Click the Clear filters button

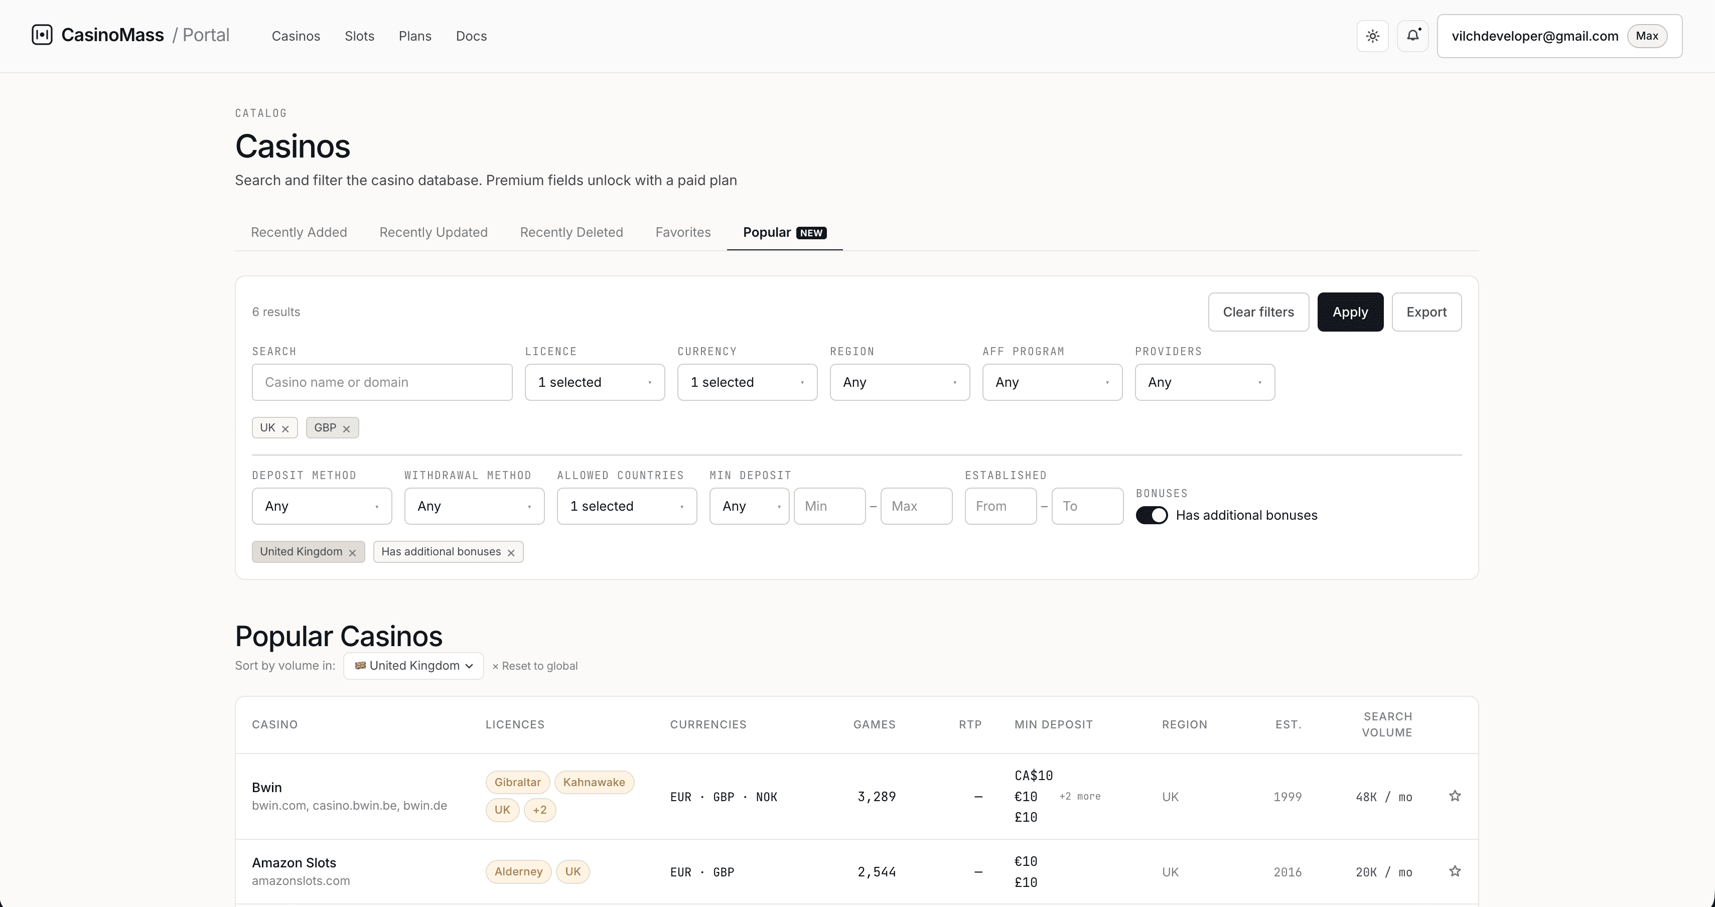[1258, 312]
